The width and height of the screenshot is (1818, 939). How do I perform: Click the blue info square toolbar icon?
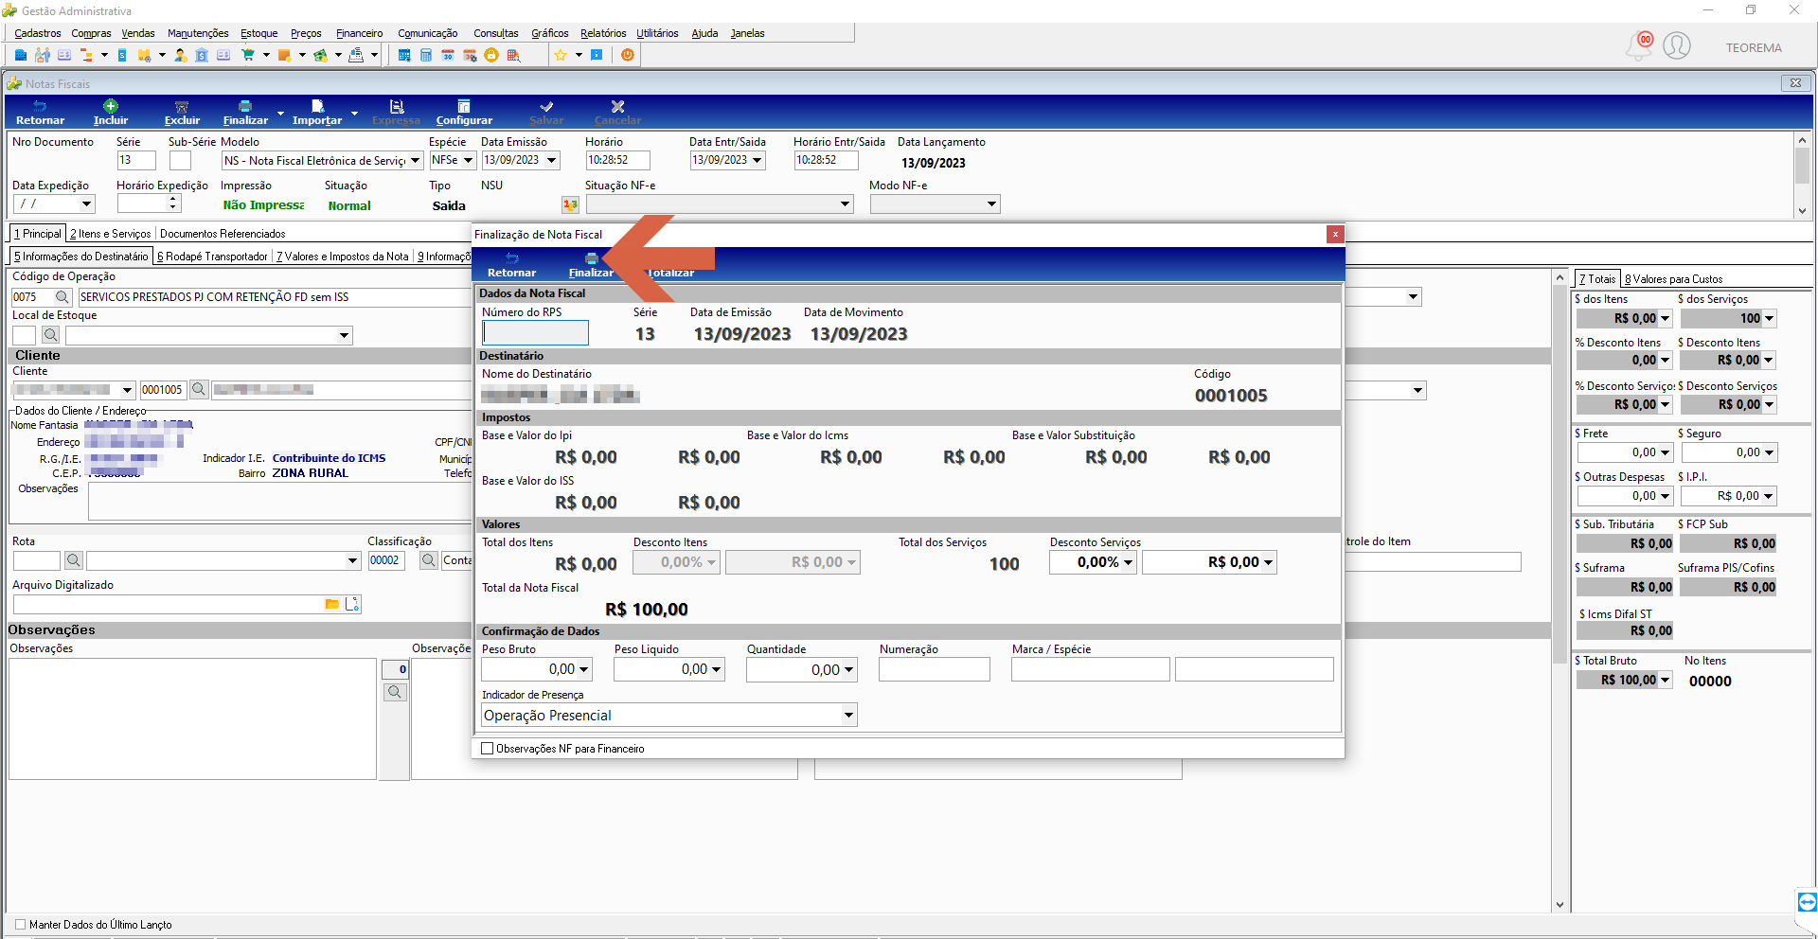pos(597,55)
